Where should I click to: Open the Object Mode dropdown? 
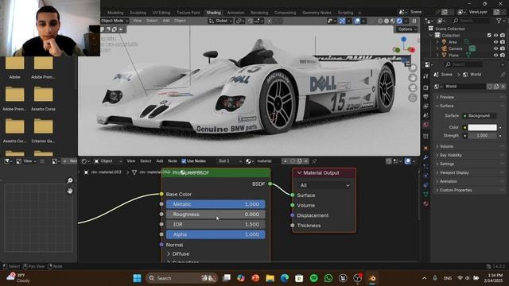(115, 21)
